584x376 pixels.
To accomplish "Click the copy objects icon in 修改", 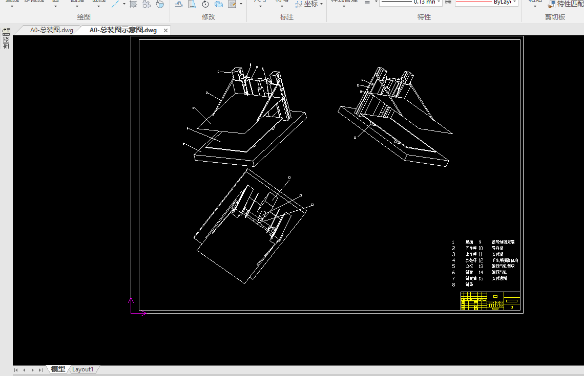I will coord(219,4).
